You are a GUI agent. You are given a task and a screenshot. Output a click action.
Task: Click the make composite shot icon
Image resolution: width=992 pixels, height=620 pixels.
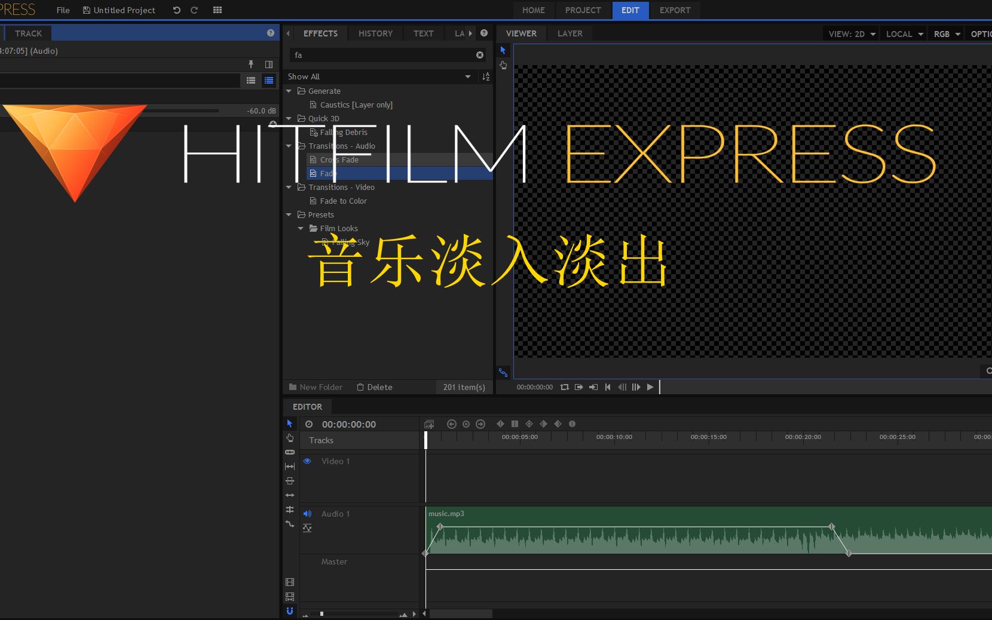(x=429, y=424)
